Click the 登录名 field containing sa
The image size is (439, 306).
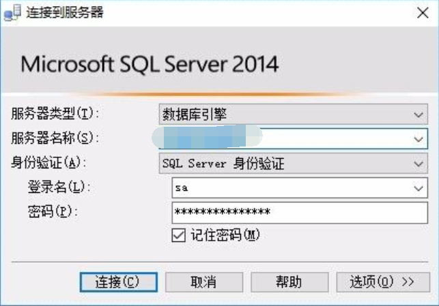(300, 188)
